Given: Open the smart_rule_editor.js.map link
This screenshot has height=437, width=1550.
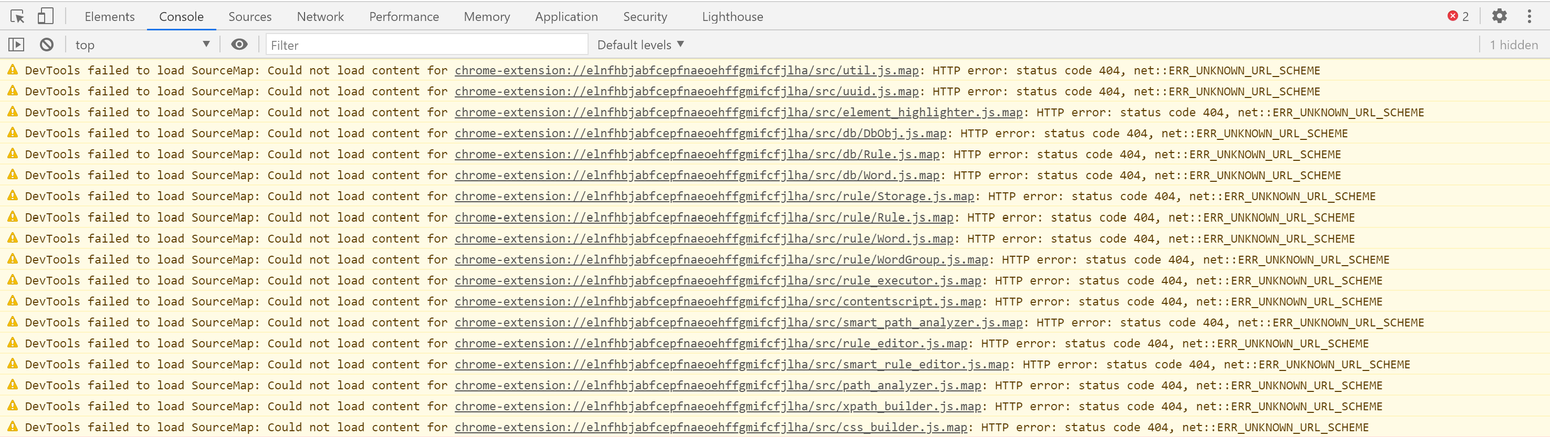Looking at the screenshot, I should [x=731, y=364].
